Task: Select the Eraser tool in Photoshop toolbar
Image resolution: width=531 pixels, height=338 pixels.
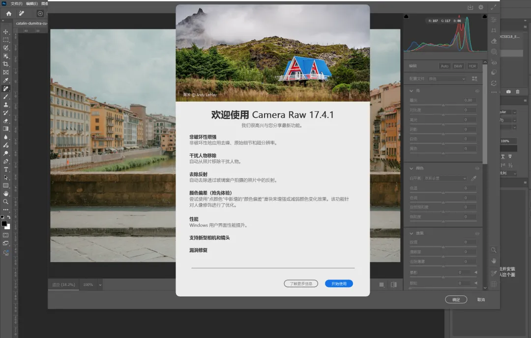Action: (6, 121)
